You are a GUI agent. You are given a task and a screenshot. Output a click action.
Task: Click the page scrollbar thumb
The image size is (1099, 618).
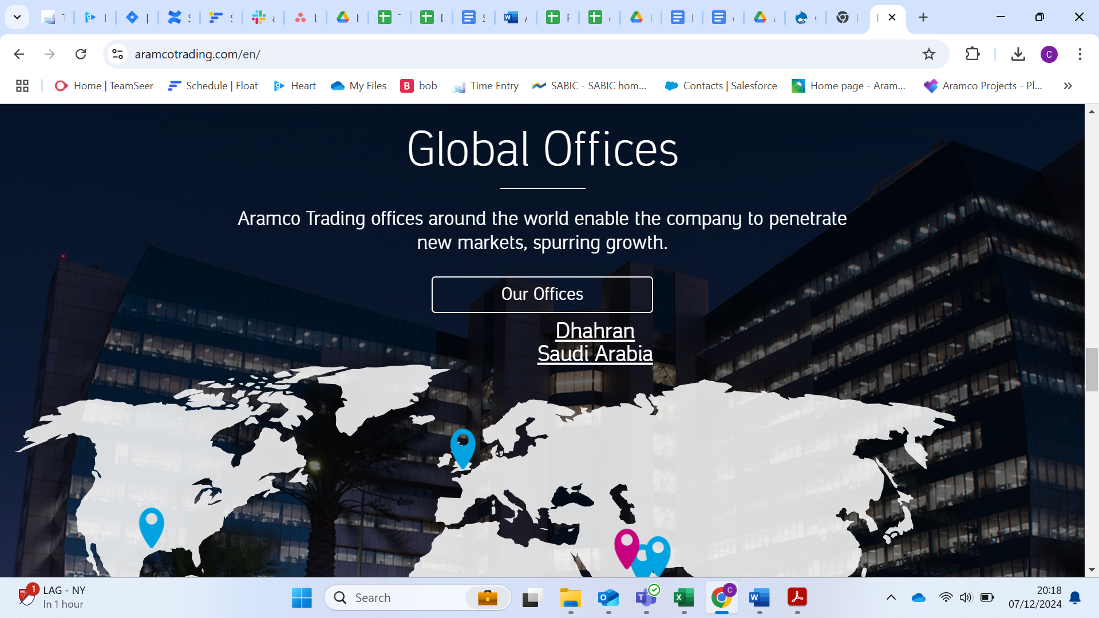1092,369
